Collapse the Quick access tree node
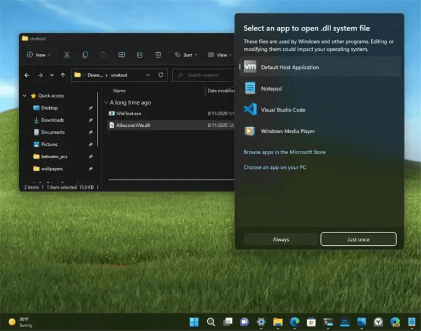 [25, 96]
